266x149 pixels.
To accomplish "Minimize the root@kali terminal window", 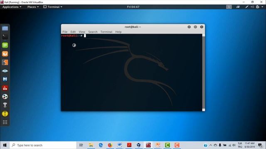I will coord(189,27).
